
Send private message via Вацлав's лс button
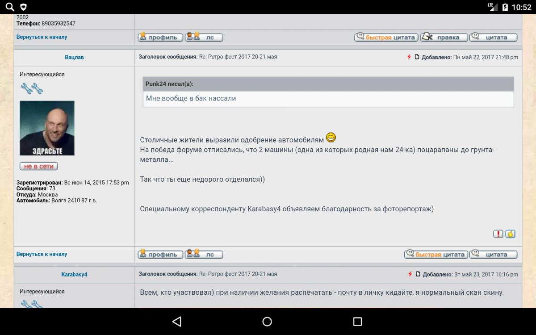pos(204,254)
